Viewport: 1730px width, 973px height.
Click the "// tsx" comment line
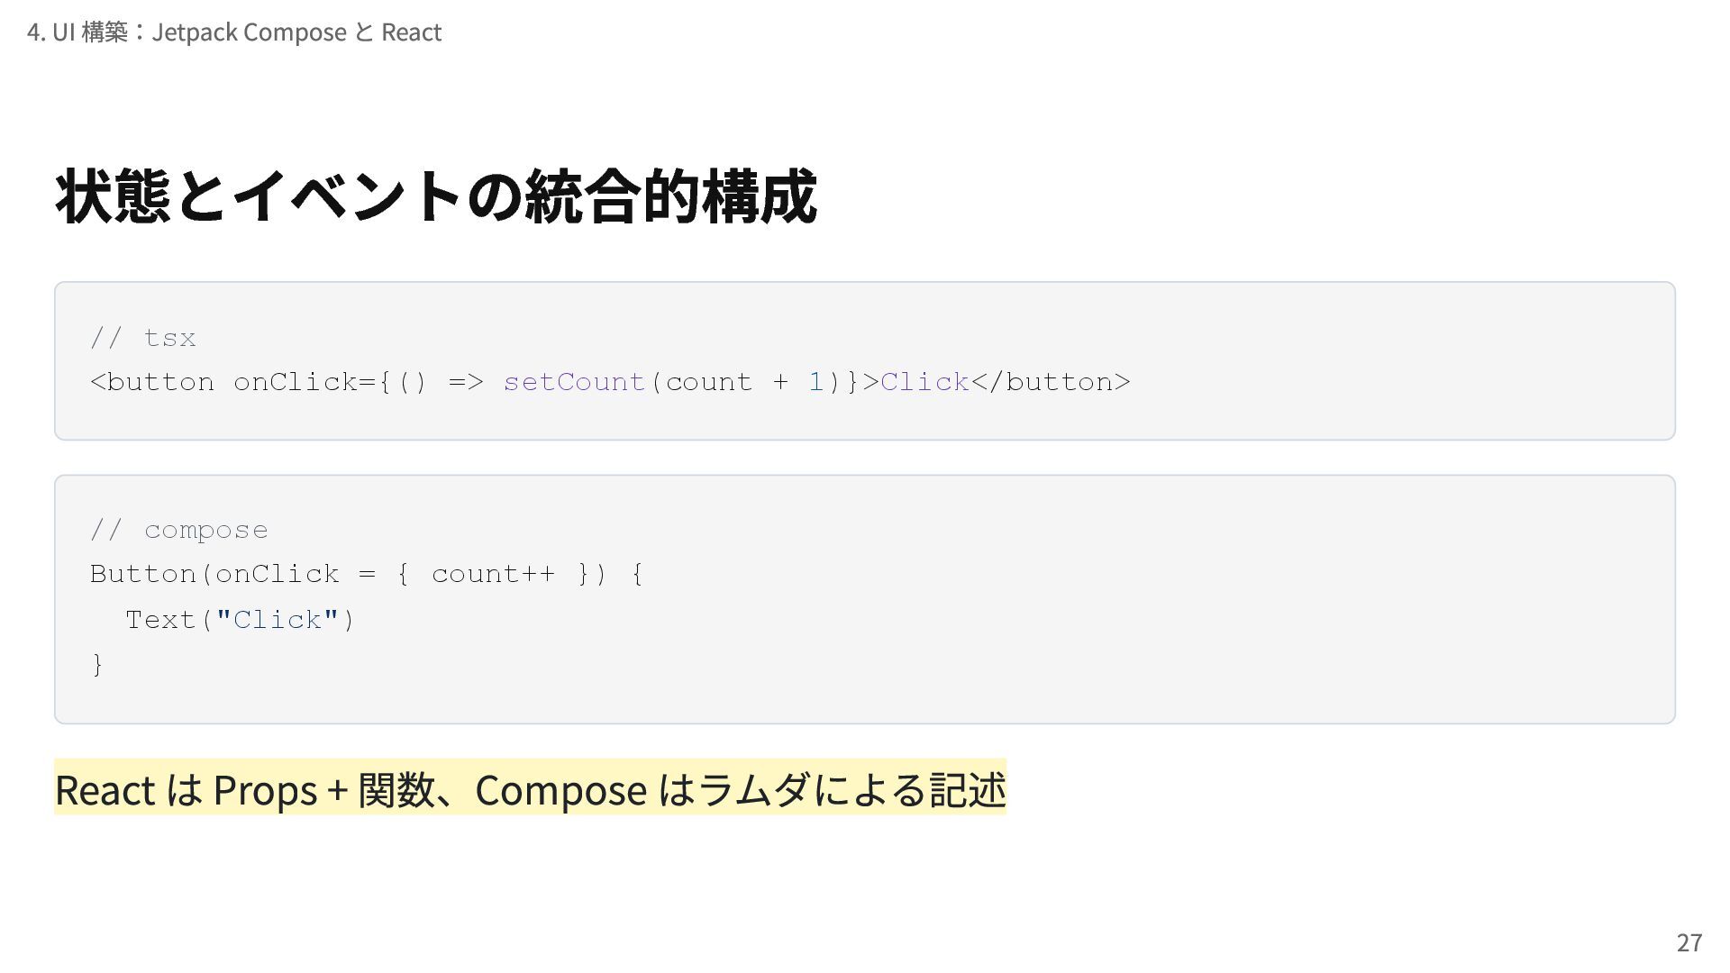click(143, 338)
